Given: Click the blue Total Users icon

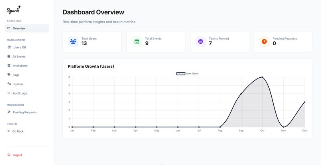Looking at the screenshot, I should tap(73, 41).
